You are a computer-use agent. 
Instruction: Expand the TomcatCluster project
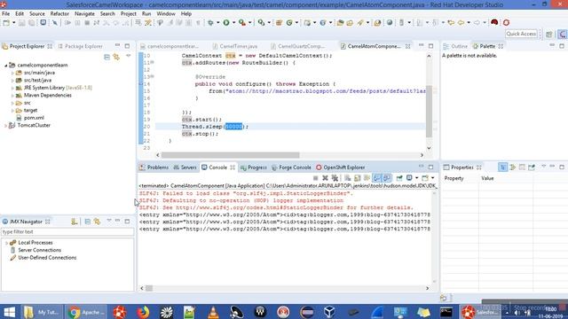point(6,126)
